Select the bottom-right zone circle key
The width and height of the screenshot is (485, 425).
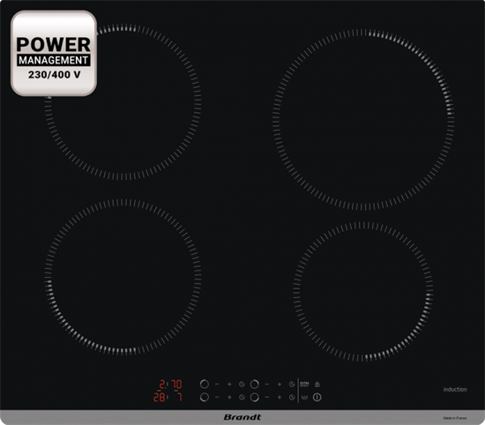255,397
